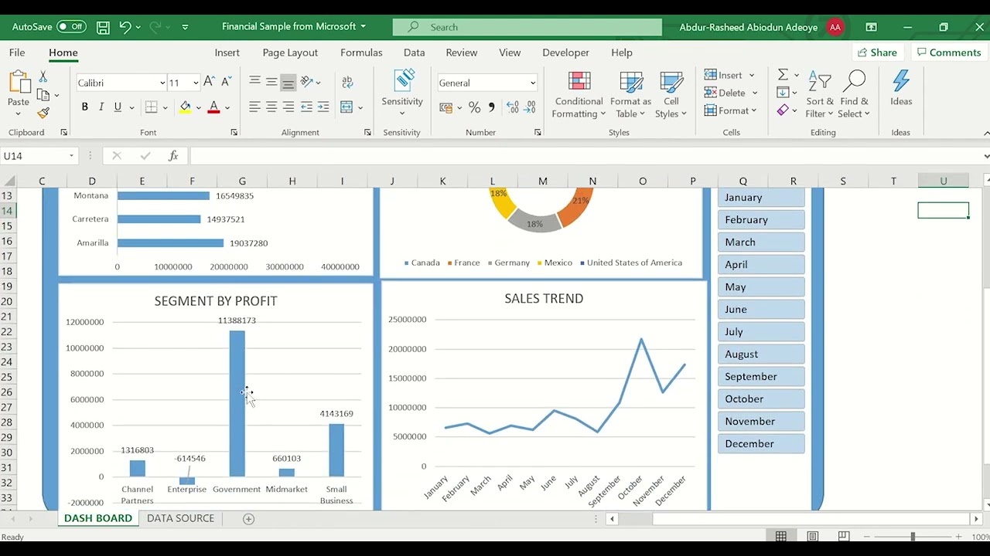This screenshot has width=990, height=556.
Task: Open the font size dropdown
Action: point(195,83)
